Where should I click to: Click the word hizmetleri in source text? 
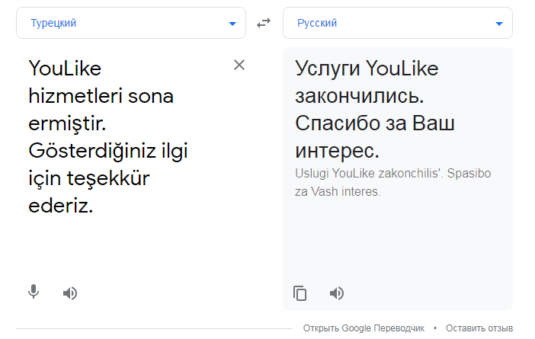(73, 96)
